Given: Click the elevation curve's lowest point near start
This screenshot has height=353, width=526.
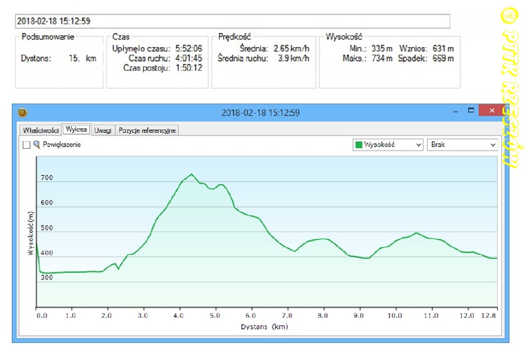Looking at the screenshot, I should pos(42,273).
